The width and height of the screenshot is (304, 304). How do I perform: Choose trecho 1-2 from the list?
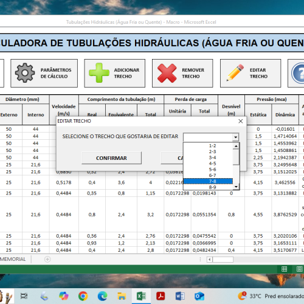tap(208, 146)
